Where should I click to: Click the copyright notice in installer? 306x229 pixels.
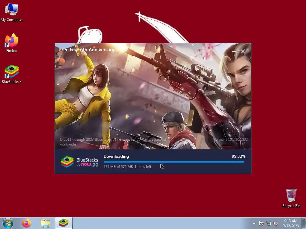point(112,142)
